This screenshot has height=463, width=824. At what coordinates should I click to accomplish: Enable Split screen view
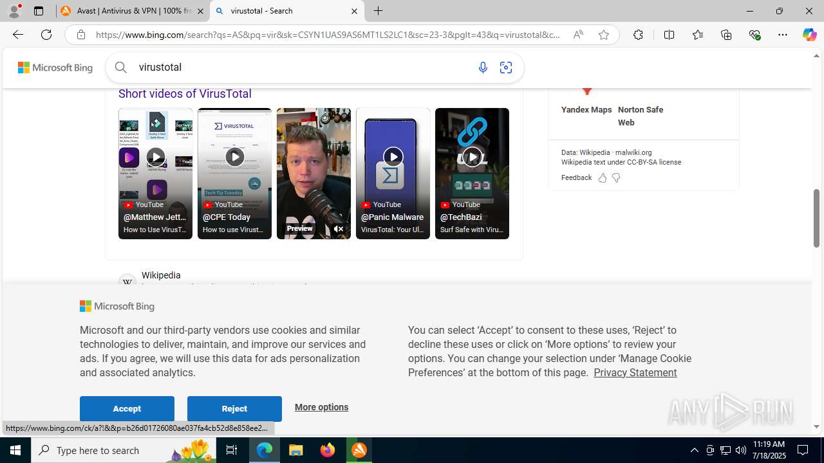[x=669, y=35]
